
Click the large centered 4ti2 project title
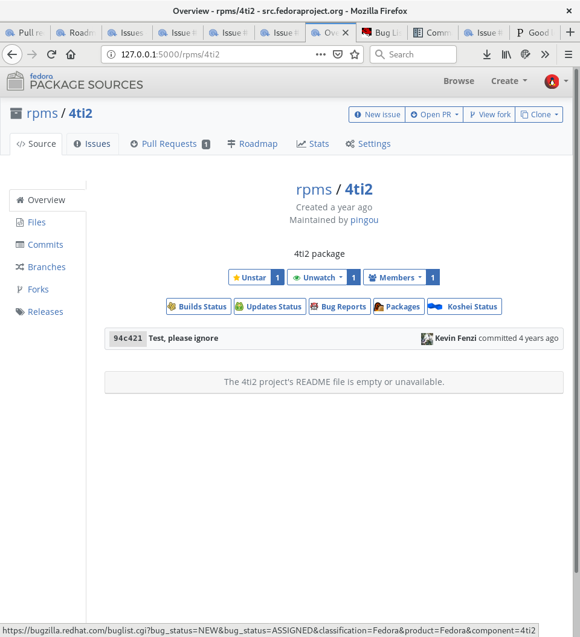359,189
